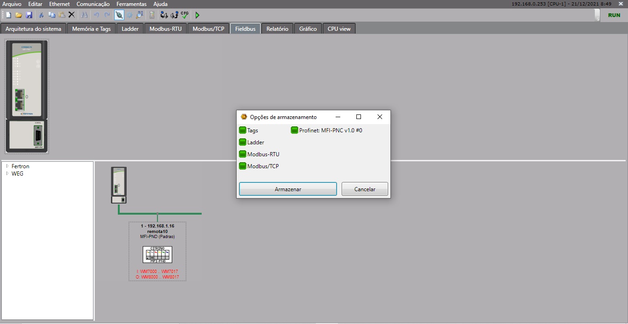This screenshot has height=324, width=628.
Task: Switch to the Ladder tab
Action: (130, 29)
